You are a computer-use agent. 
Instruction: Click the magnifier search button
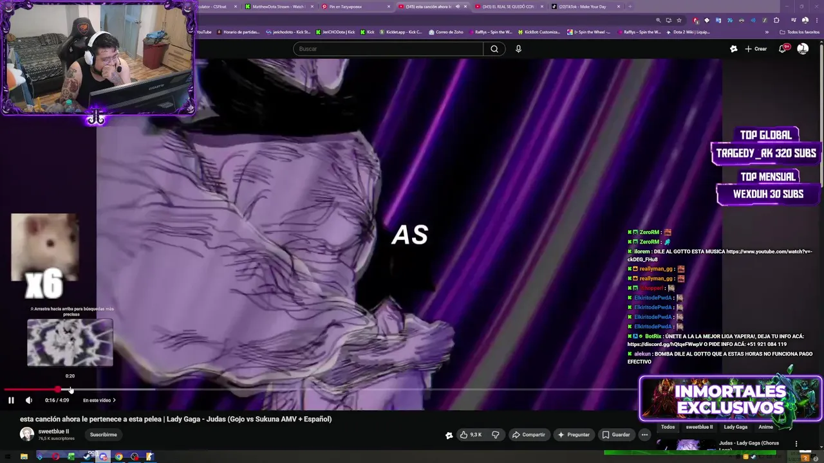(494, 49)
